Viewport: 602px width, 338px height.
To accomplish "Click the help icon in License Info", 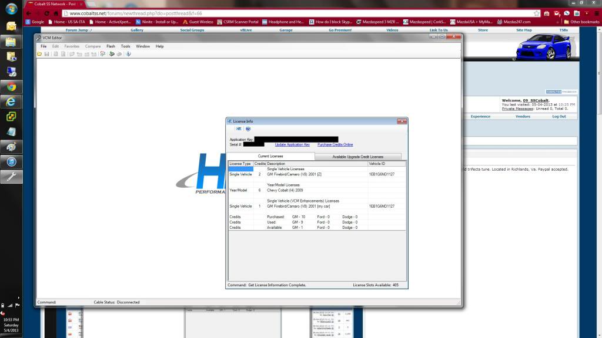I will pyautogui.click(x=248, y=129).
